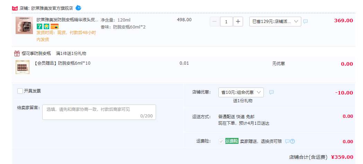This screenshot has height=164, width=363.
Task: Click the 普通配送 快递 免邮 shipping method text
Action: tap(236, 116)
